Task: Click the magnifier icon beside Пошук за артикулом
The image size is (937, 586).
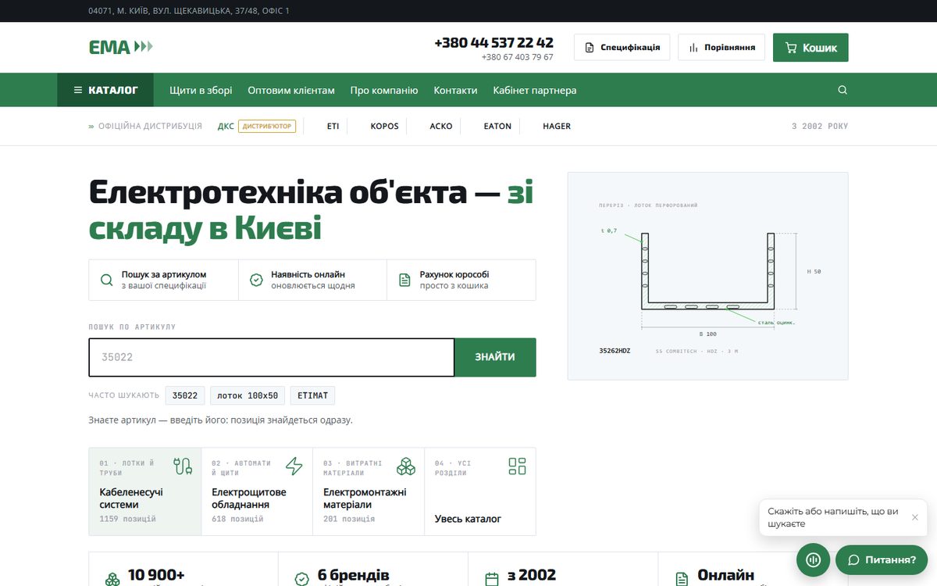Action: [106, 280]
